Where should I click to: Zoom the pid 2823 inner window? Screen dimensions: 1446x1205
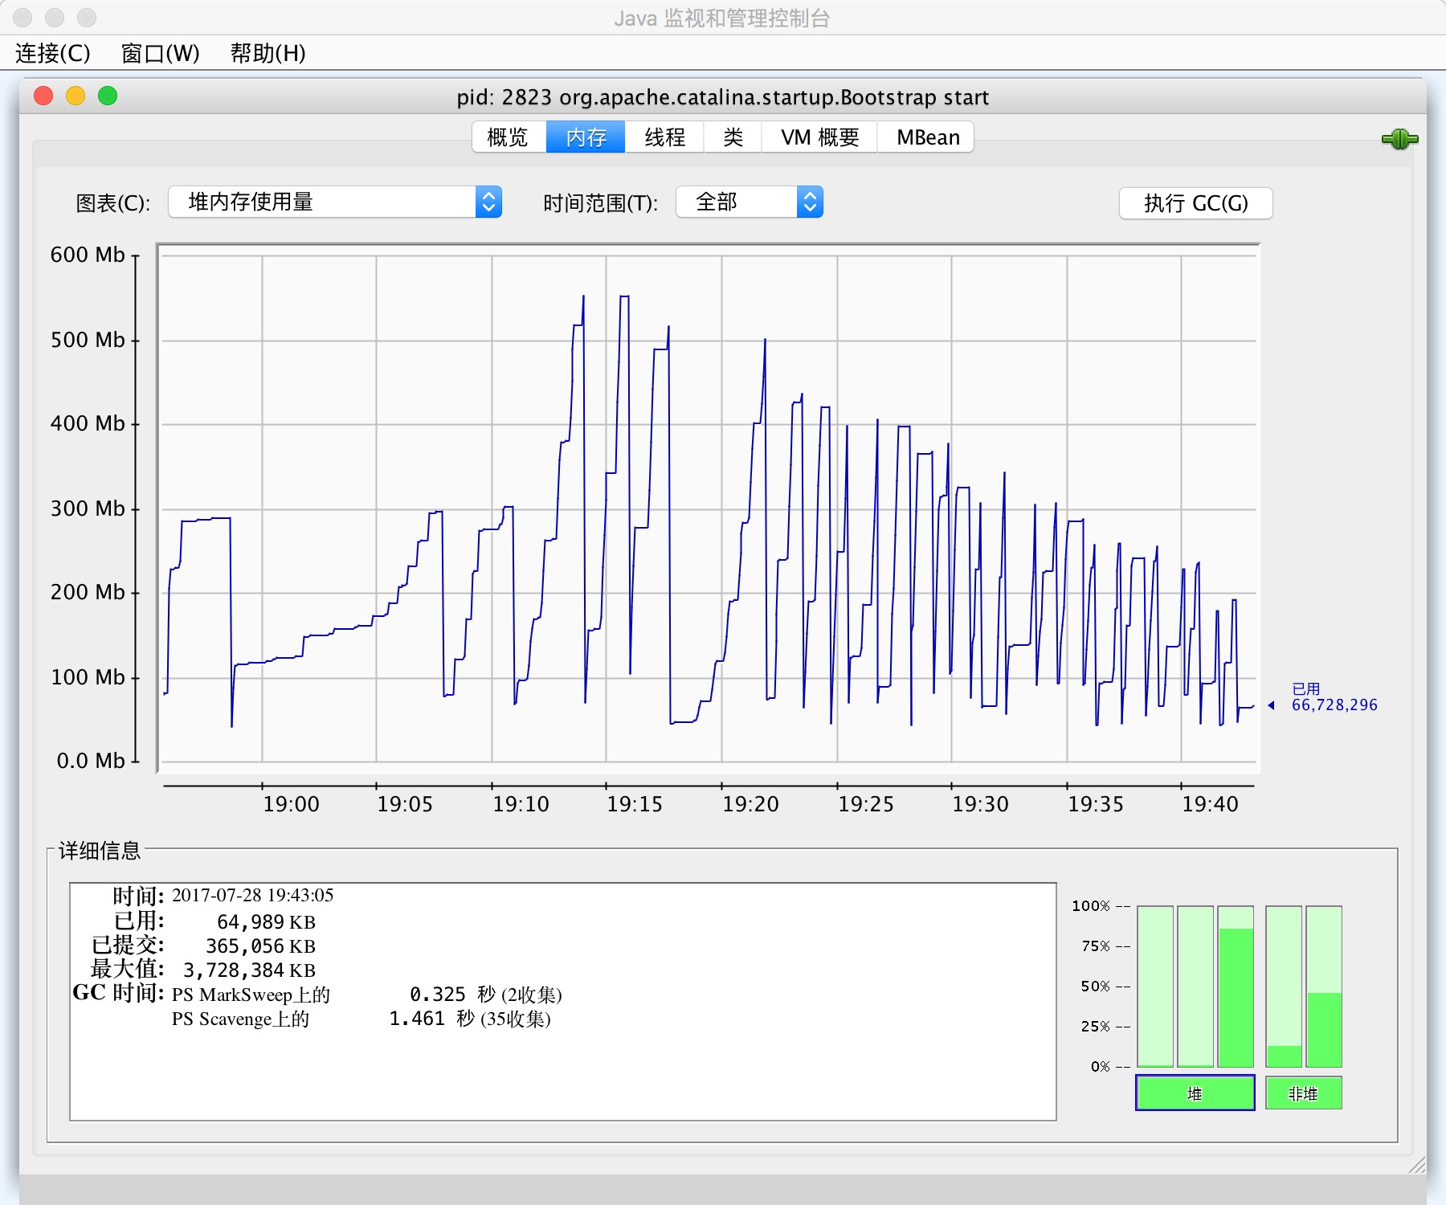click(108, 96)
